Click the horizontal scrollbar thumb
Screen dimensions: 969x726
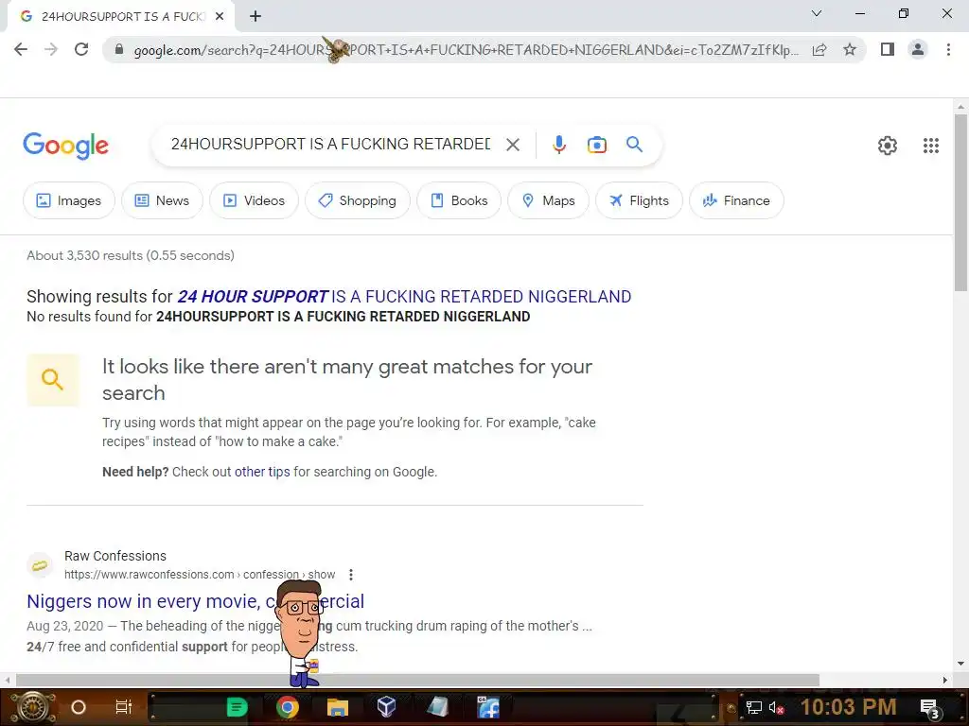click(417, 680)
